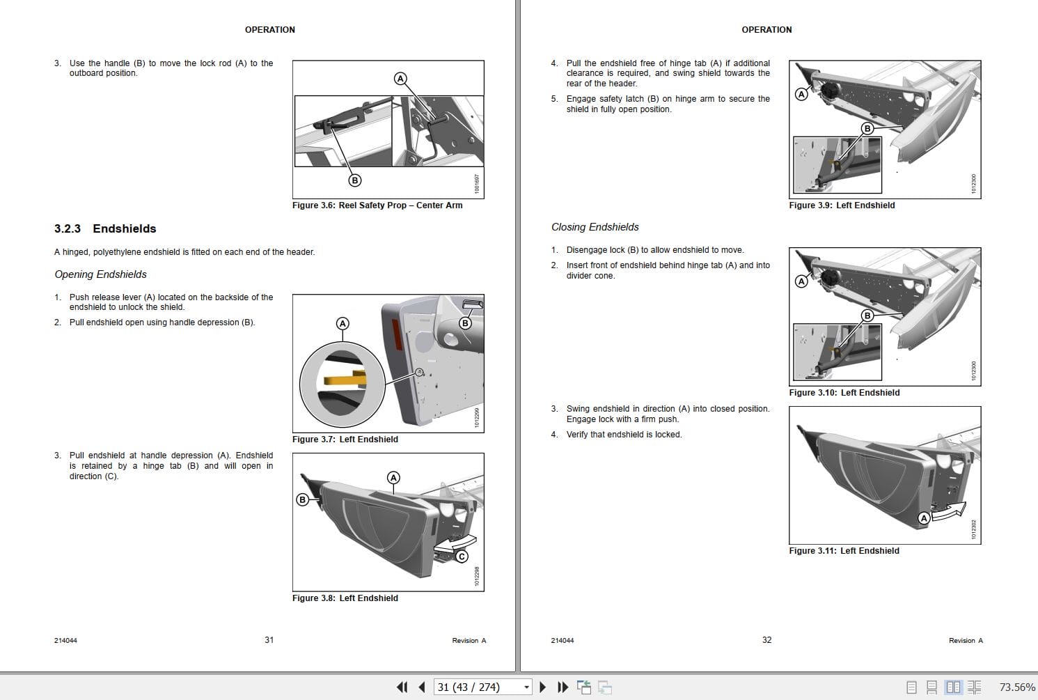Click the Opening Endshields subheading
Screen dimensions: 1038x700
(100, 274)
